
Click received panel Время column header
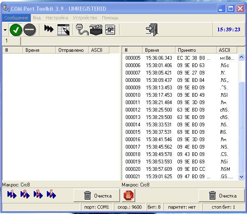click(159, 50)
